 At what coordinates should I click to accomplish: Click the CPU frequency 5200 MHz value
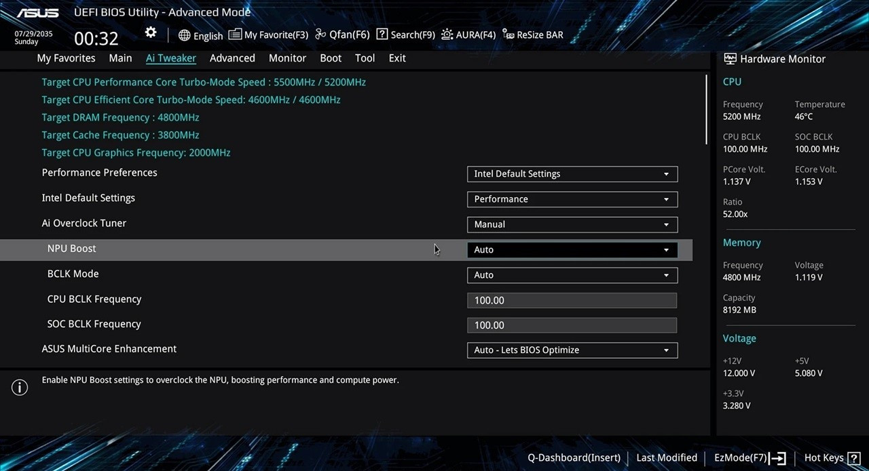coord(742,117)
